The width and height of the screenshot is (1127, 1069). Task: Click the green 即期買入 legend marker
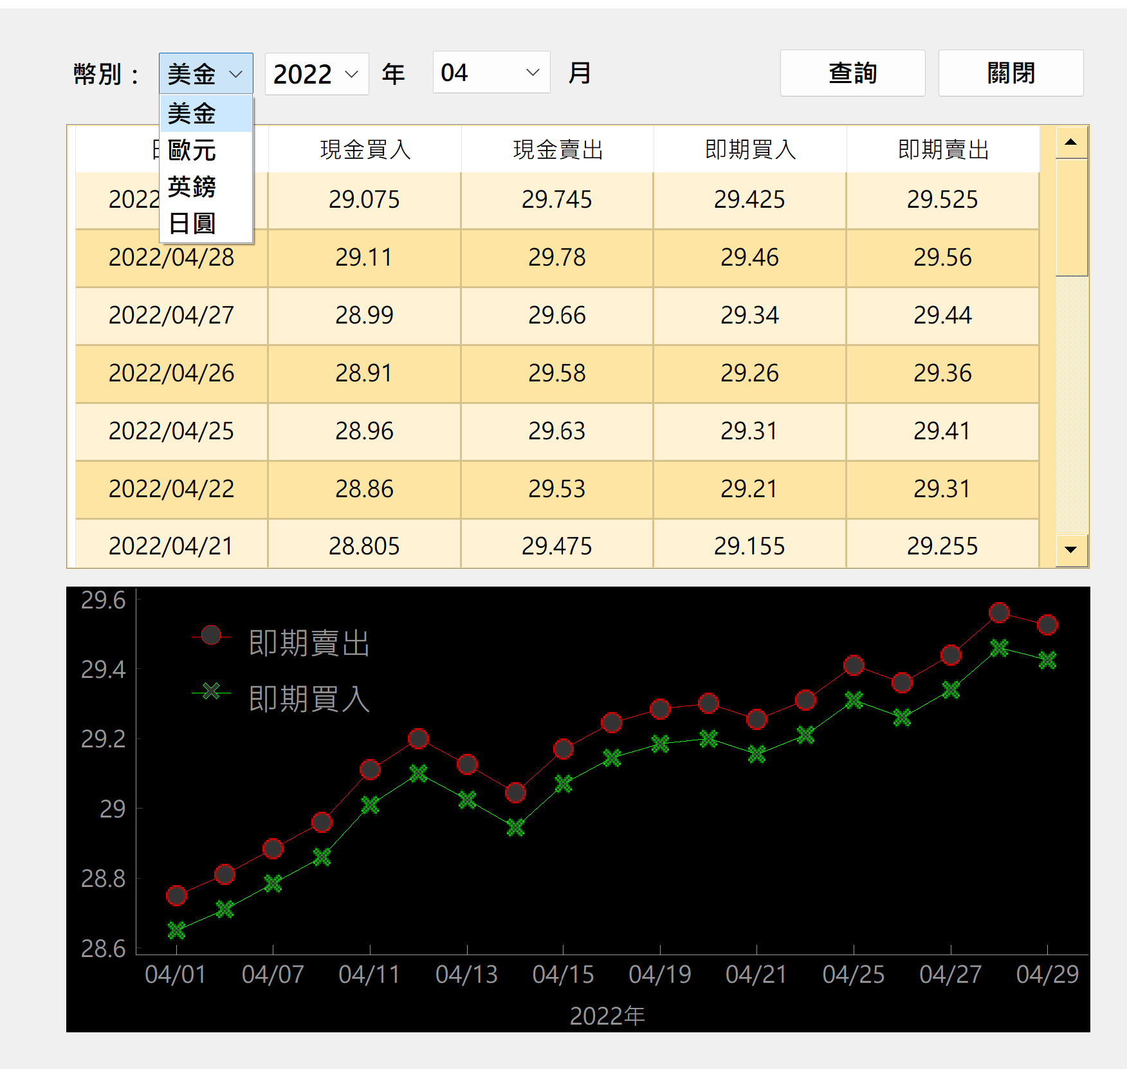pos(211,691)
